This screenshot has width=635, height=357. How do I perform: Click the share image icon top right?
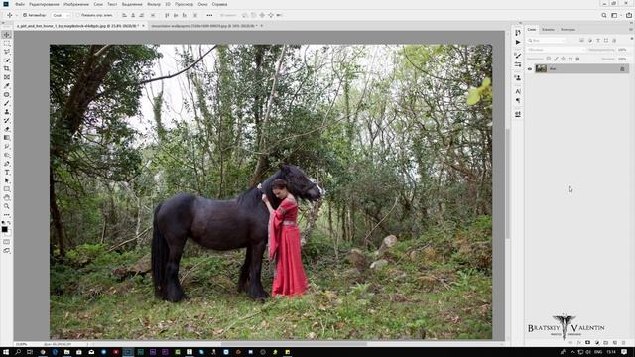629,15
